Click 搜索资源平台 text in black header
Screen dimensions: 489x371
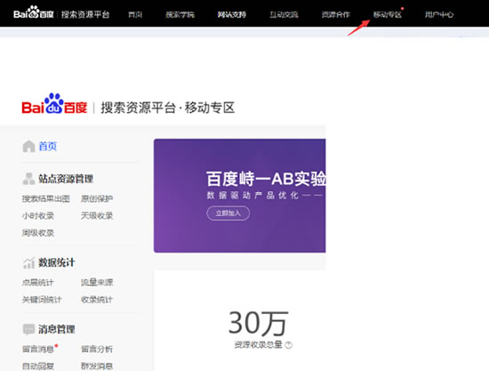pos(85,14)
